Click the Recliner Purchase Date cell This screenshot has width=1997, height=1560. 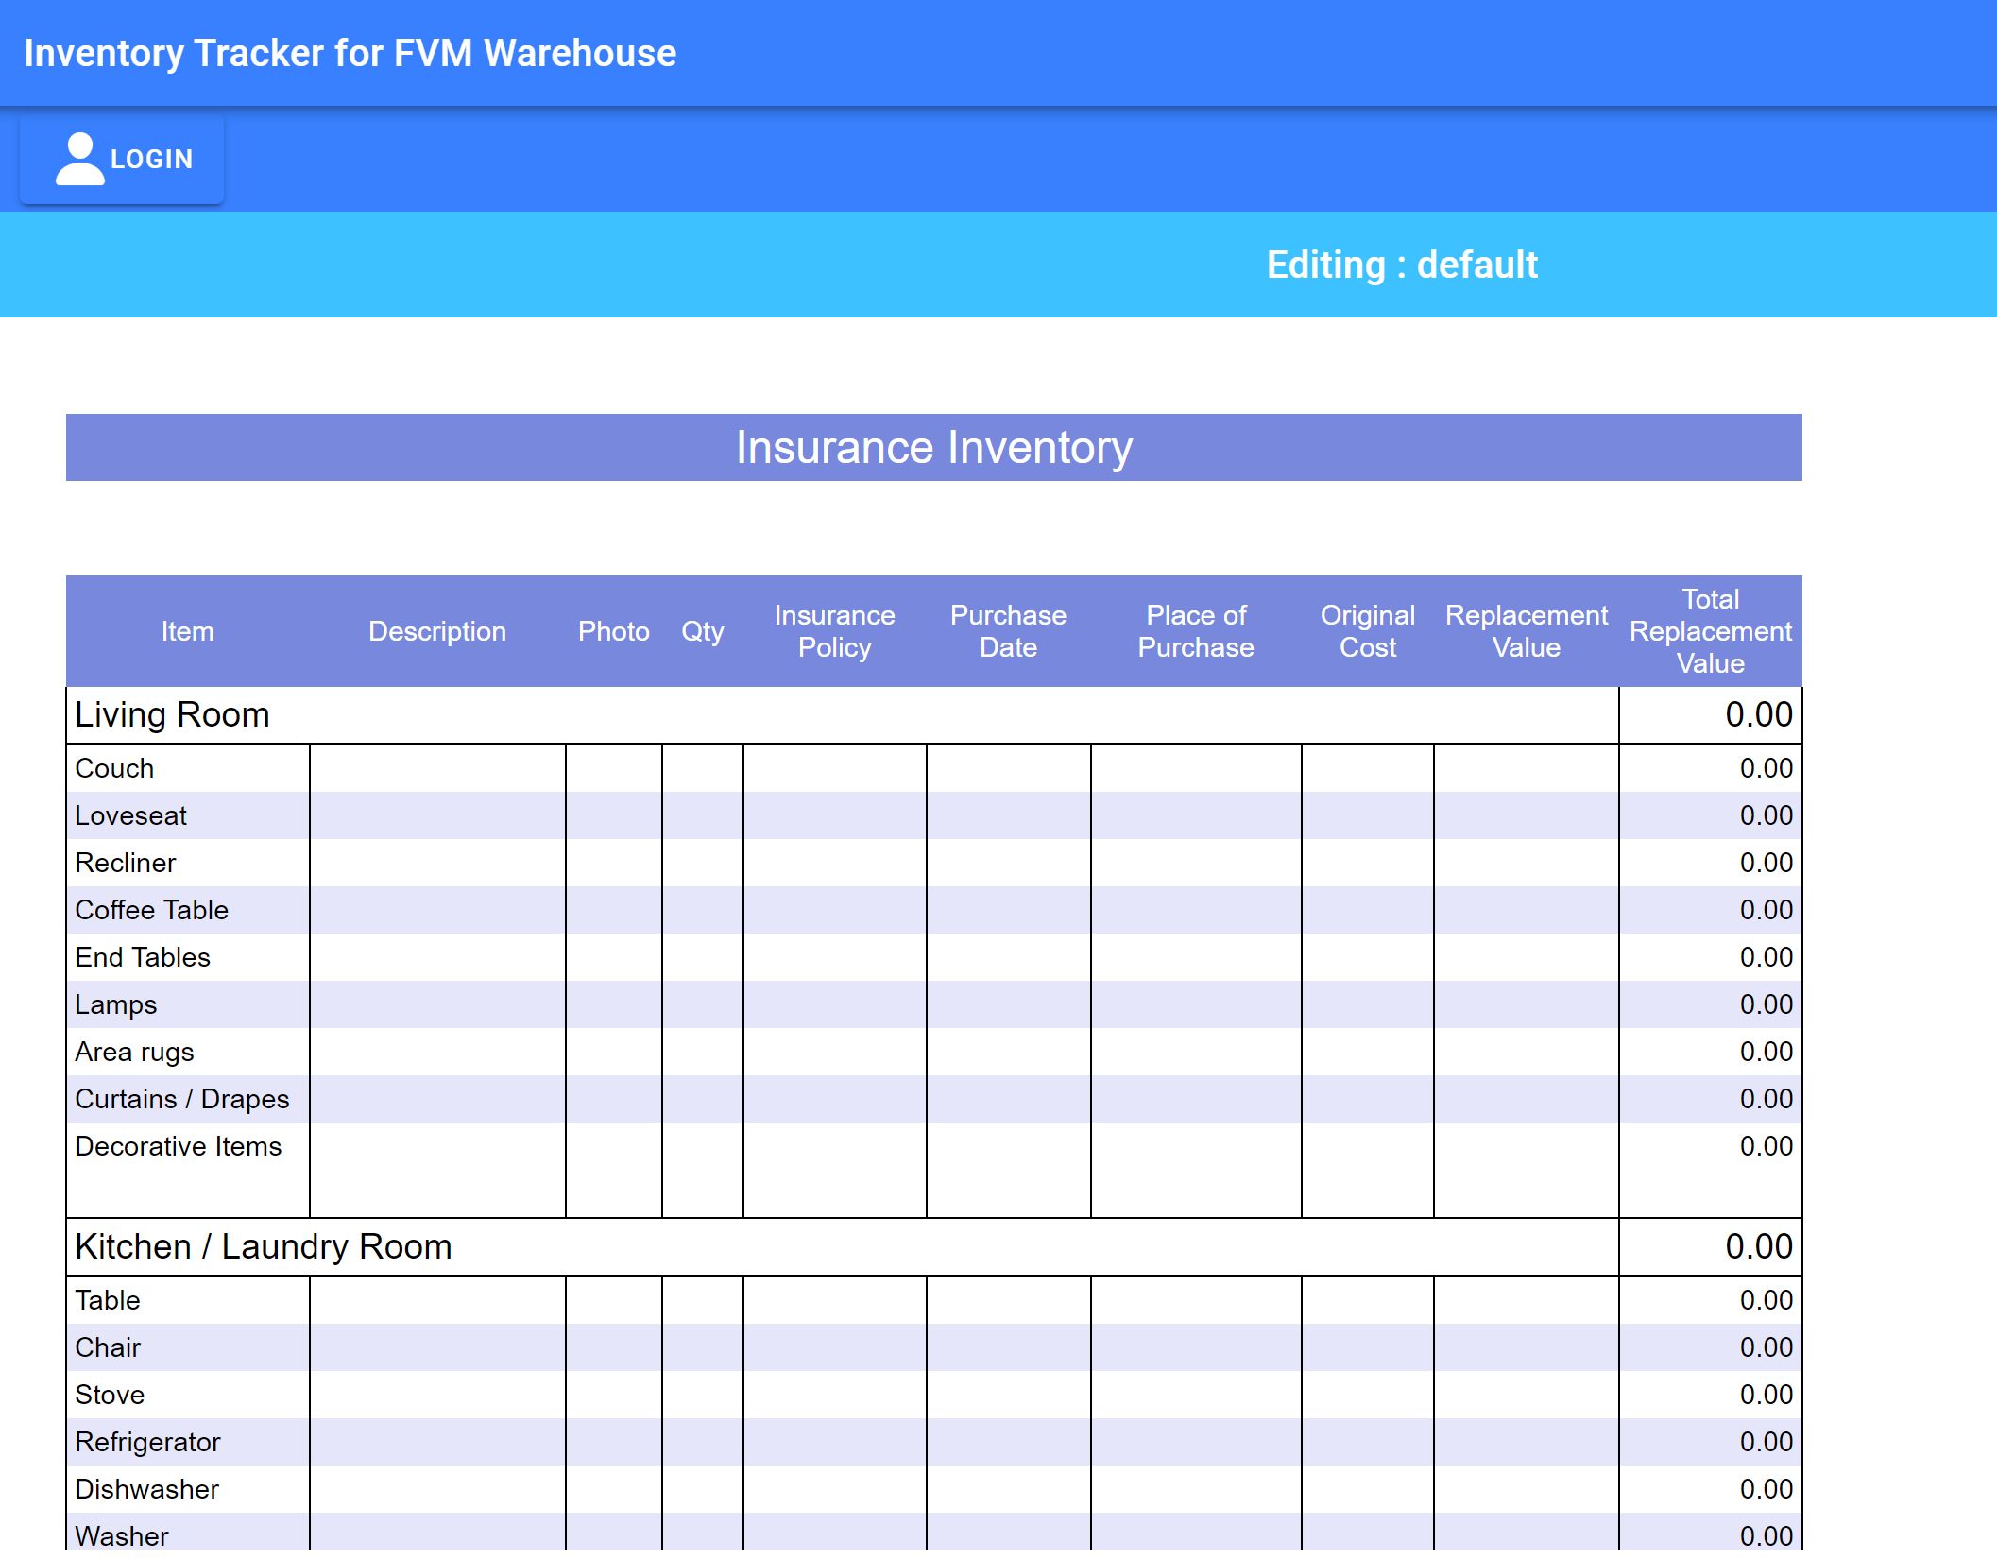pyautogui.click(x=1009, y=863)
